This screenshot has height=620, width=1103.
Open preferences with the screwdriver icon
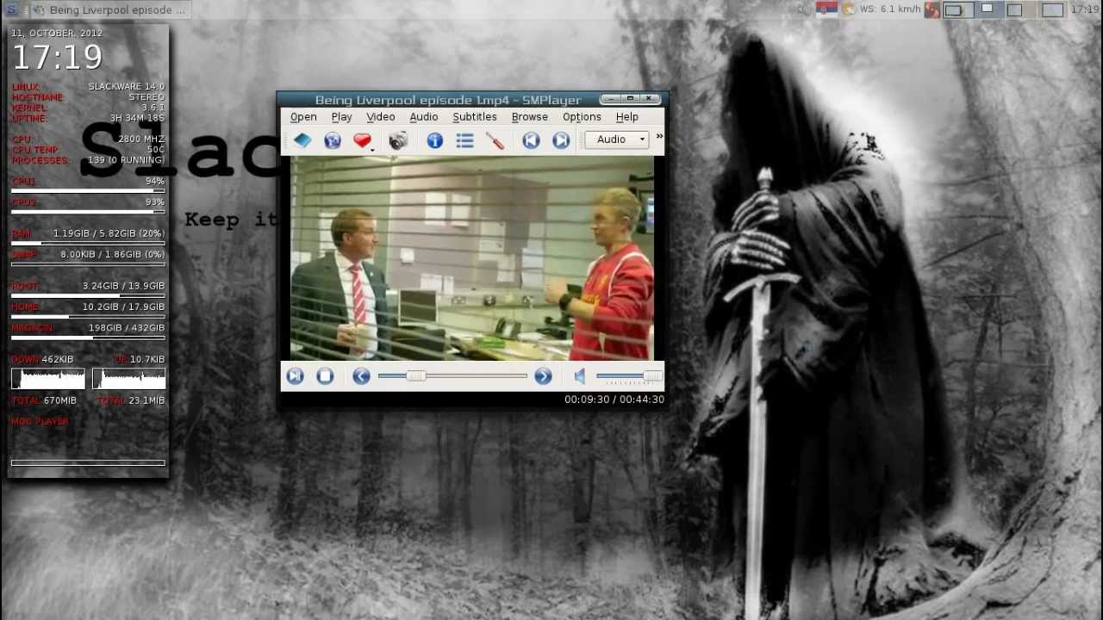495,140
